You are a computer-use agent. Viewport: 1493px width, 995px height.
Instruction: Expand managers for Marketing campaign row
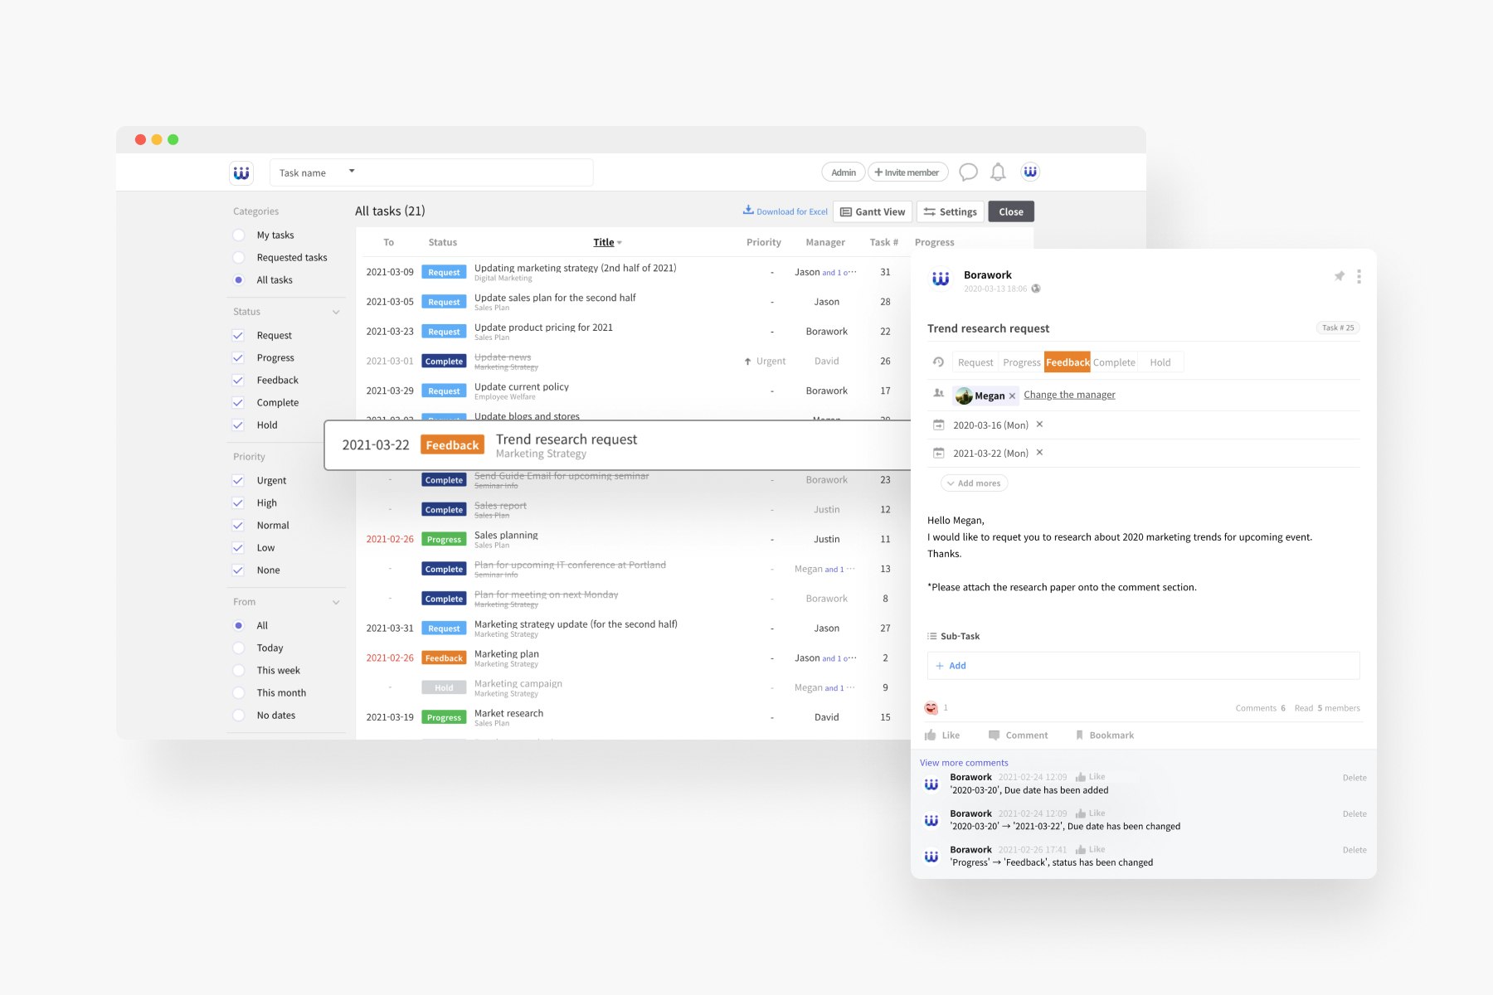click(840, 688)
